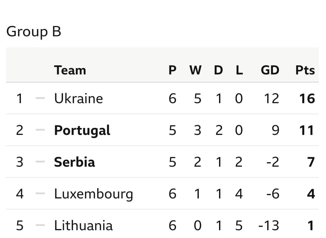The width and height of the screenshot is (326, 238).
Task: Click the Pts column header
Action: [305, 70]
